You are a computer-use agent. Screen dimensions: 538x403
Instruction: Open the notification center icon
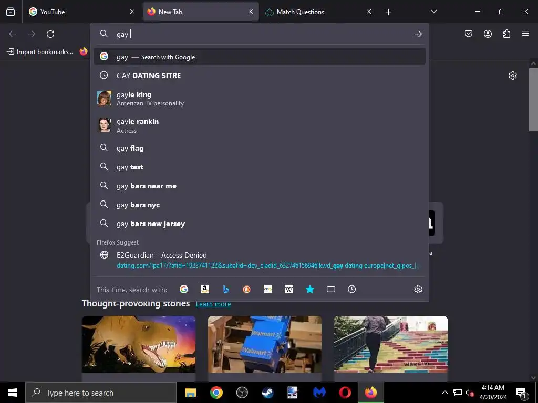coord(521,393)
